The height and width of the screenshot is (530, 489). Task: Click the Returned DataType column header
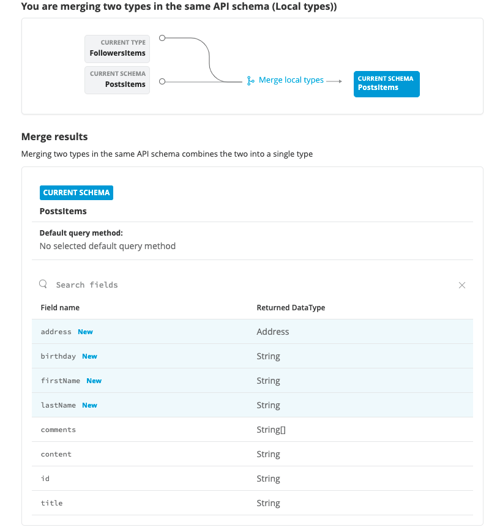point(291,308)
